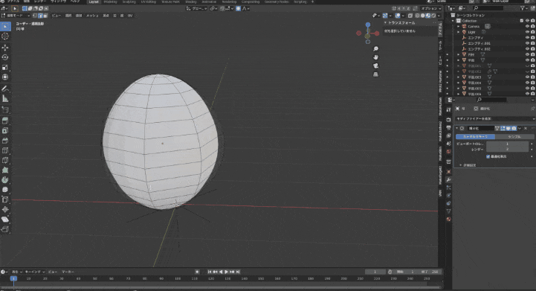Toggle modifier render display camera button
The height and width of the screenshot is (291, 536).
(514, 128)
